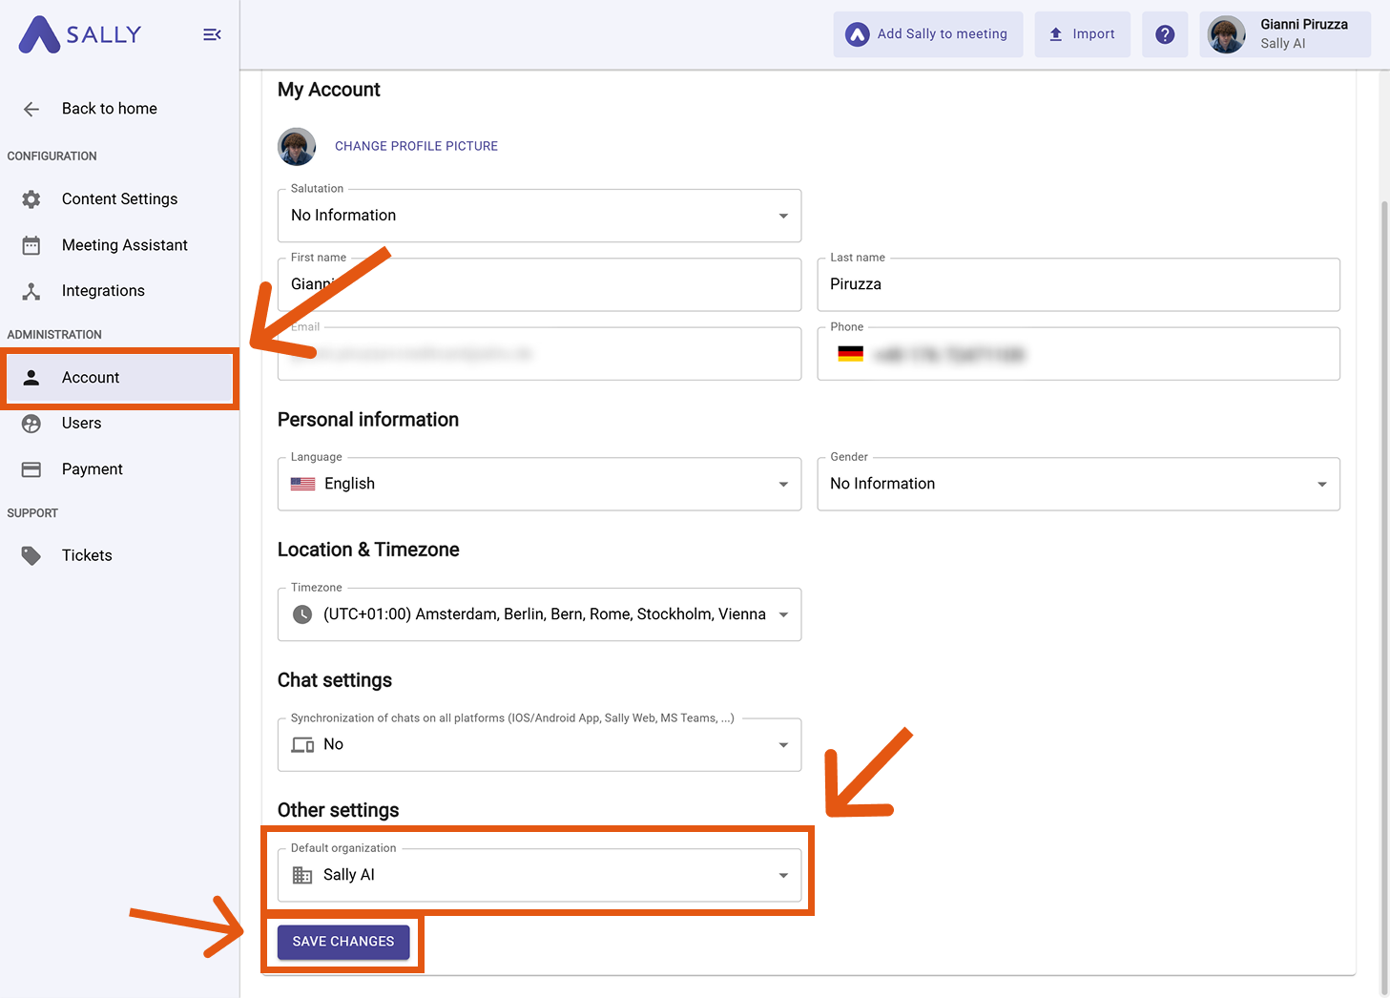Click the Integrations network icon

coord(31,291)
